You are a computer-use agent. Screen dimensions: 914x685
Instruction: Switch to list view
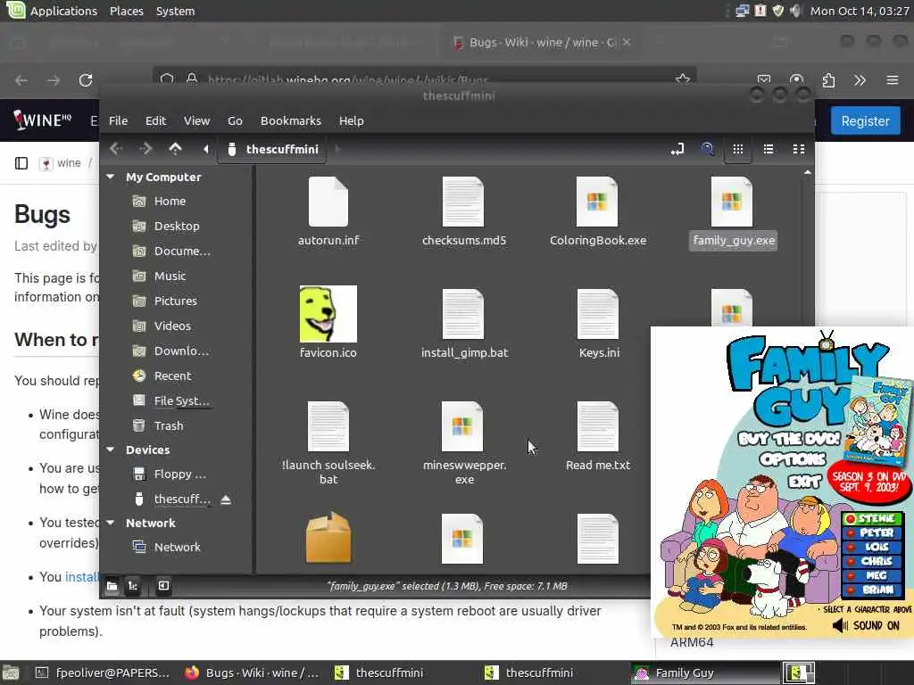(x=769, y=150)
